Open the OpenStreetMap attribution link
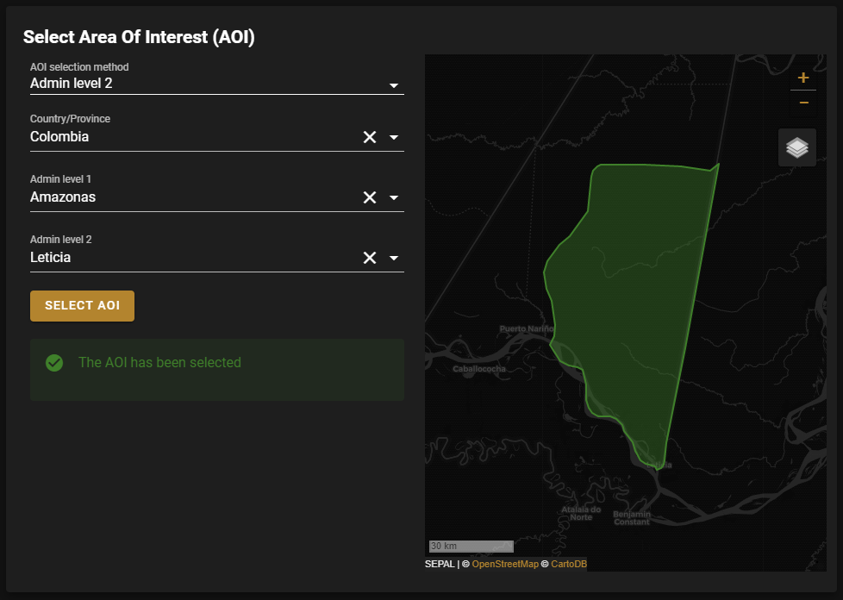Screen dimensions: 843x600 click(x=504, y=564)
